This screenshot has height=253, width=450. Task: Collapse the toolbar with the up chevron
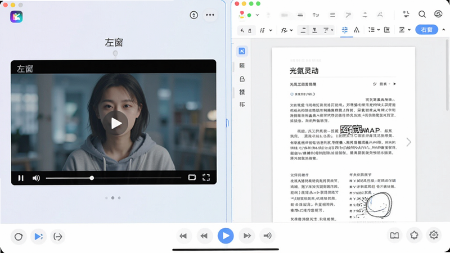[444, 30]
